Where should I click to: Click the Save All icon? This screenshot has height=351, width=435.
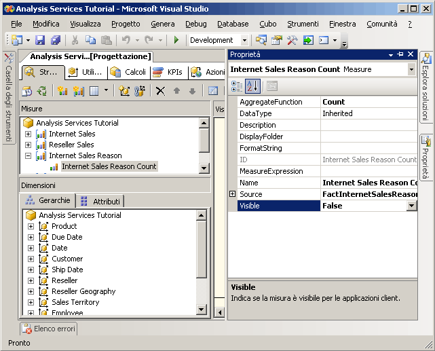(x=56, y=40)
